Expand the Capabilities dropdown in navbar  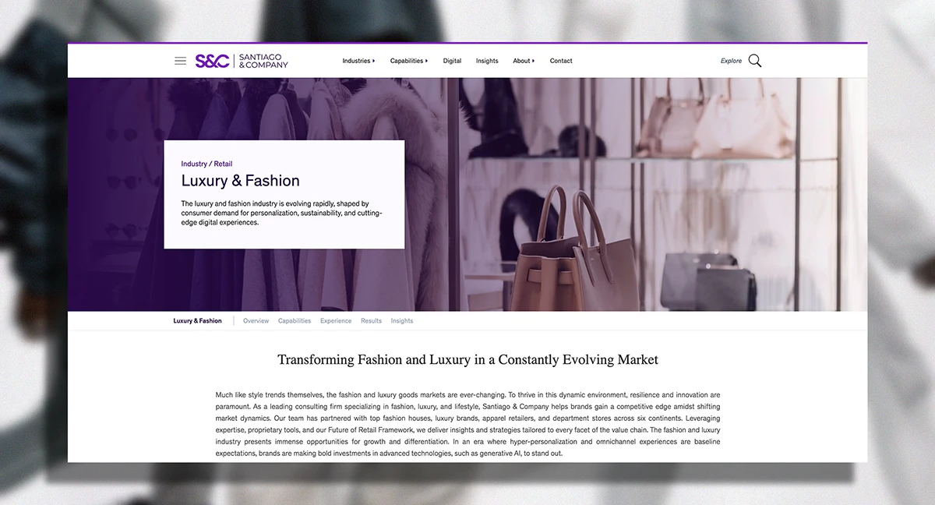409,61
